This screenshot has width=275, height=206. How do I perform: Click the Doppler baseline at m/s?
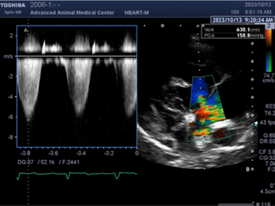(x=77, y=56)
